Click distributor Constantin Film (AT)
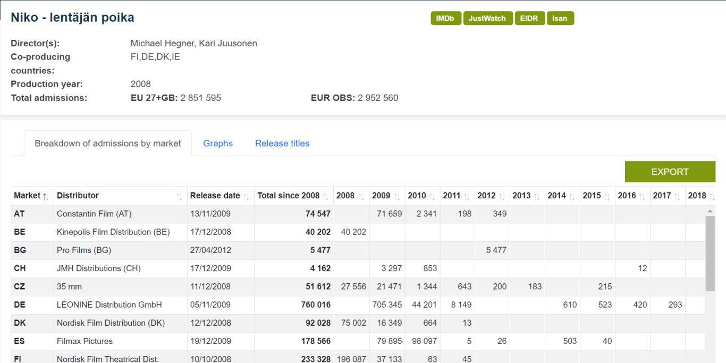The width and height of the screenshot is (726, 363). coord(94,214)
